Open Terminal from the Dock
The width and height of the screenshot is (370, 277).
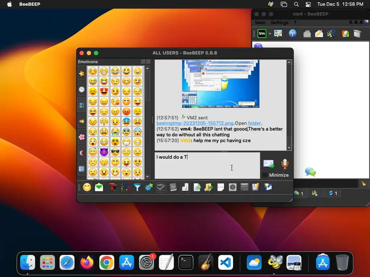tap(186, 263)
